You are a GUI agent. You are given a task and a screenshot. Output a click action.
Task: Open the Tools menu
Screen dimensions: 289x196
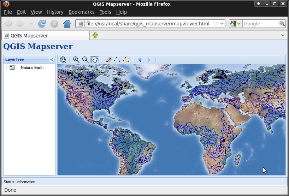(105, 12)
